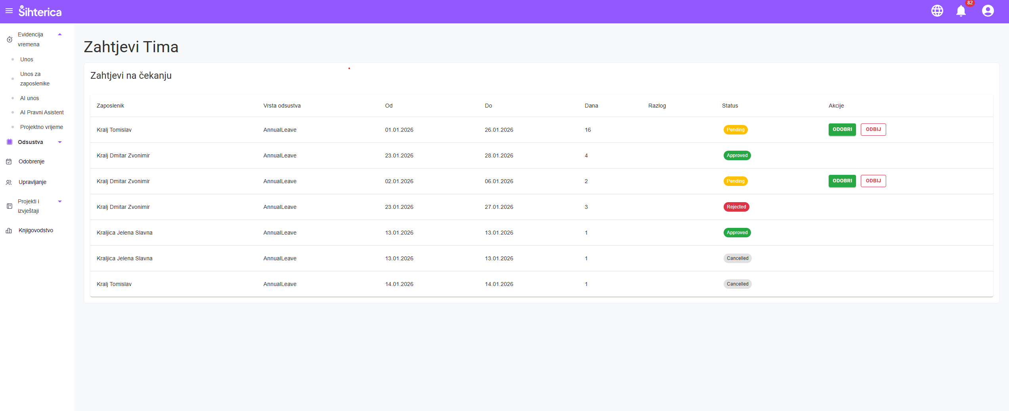Click the Odobrenje calendar-check icon
This screenshot has width=1009, height=411.
[9, 161]
